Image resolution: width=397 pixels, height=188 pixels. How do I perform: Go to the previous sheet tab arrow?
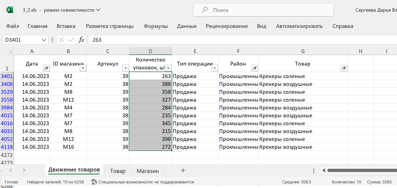(x=11, y=170)
